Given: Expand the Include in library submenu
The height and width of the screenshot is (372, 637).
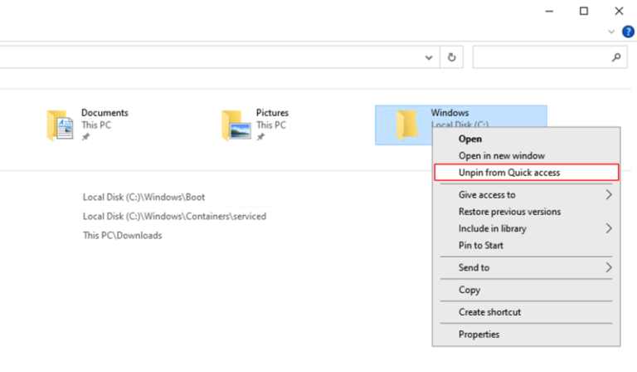Looking at the screenshot, I should point(608,228).
